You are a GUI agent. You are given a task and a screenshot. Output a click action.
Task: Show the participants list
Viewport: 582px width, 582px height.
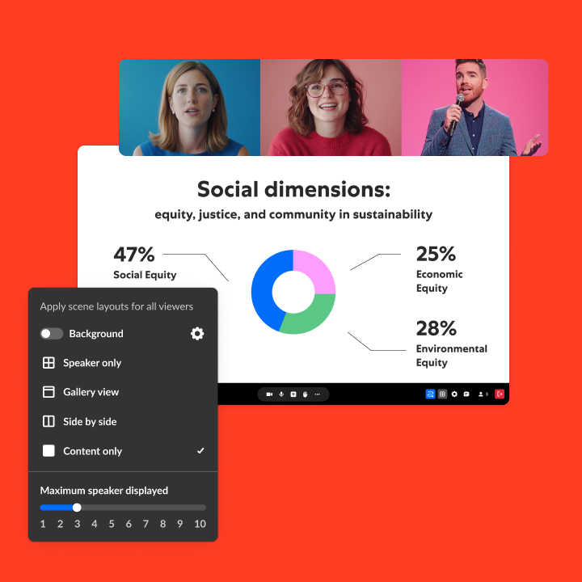coord(482,394)
